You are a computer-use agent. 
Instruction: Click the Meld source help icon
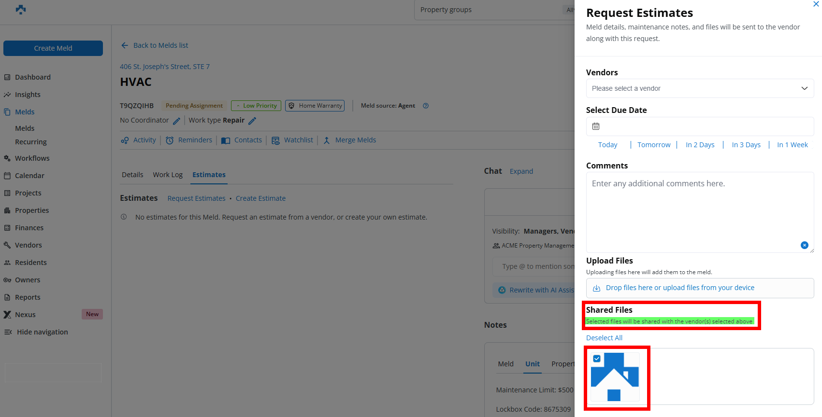[x=426, y=106]
